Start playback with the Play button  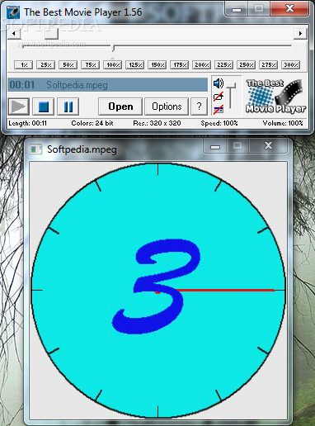tap(18, 106)
